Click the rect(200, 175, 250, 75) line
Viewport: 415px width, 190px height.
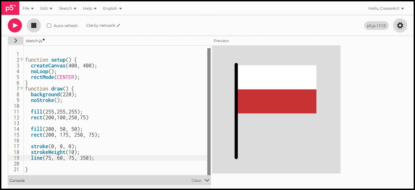[65, 135]
